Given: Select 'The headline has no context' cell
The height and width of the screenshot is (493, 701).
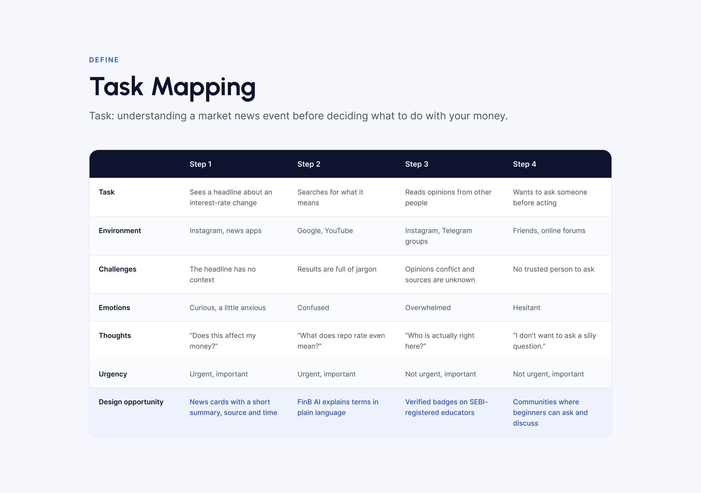Looking at the screenshot, I should click(223, 275).
